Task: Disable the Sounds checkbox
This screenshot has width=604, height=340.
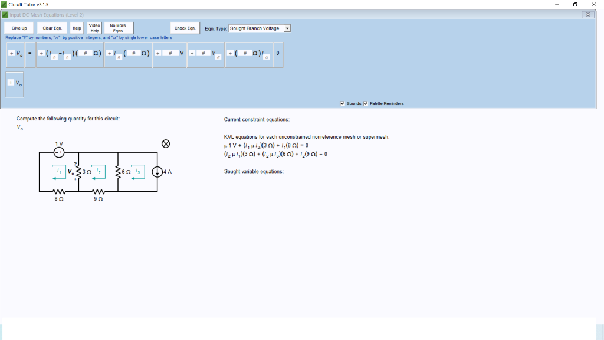Action: [x=342, y=103]
